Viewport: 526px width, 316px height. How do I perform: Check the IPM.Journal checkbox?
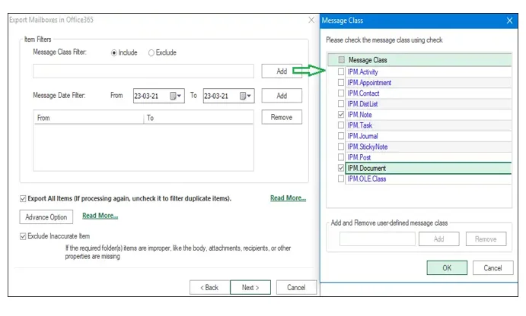click(x=341, y=136)
